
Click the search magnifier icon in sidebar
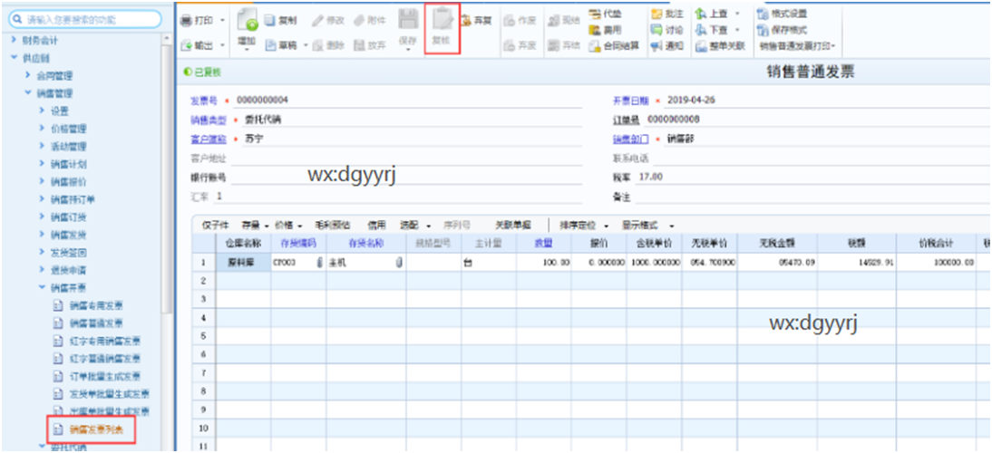click(x=19, y=20)
